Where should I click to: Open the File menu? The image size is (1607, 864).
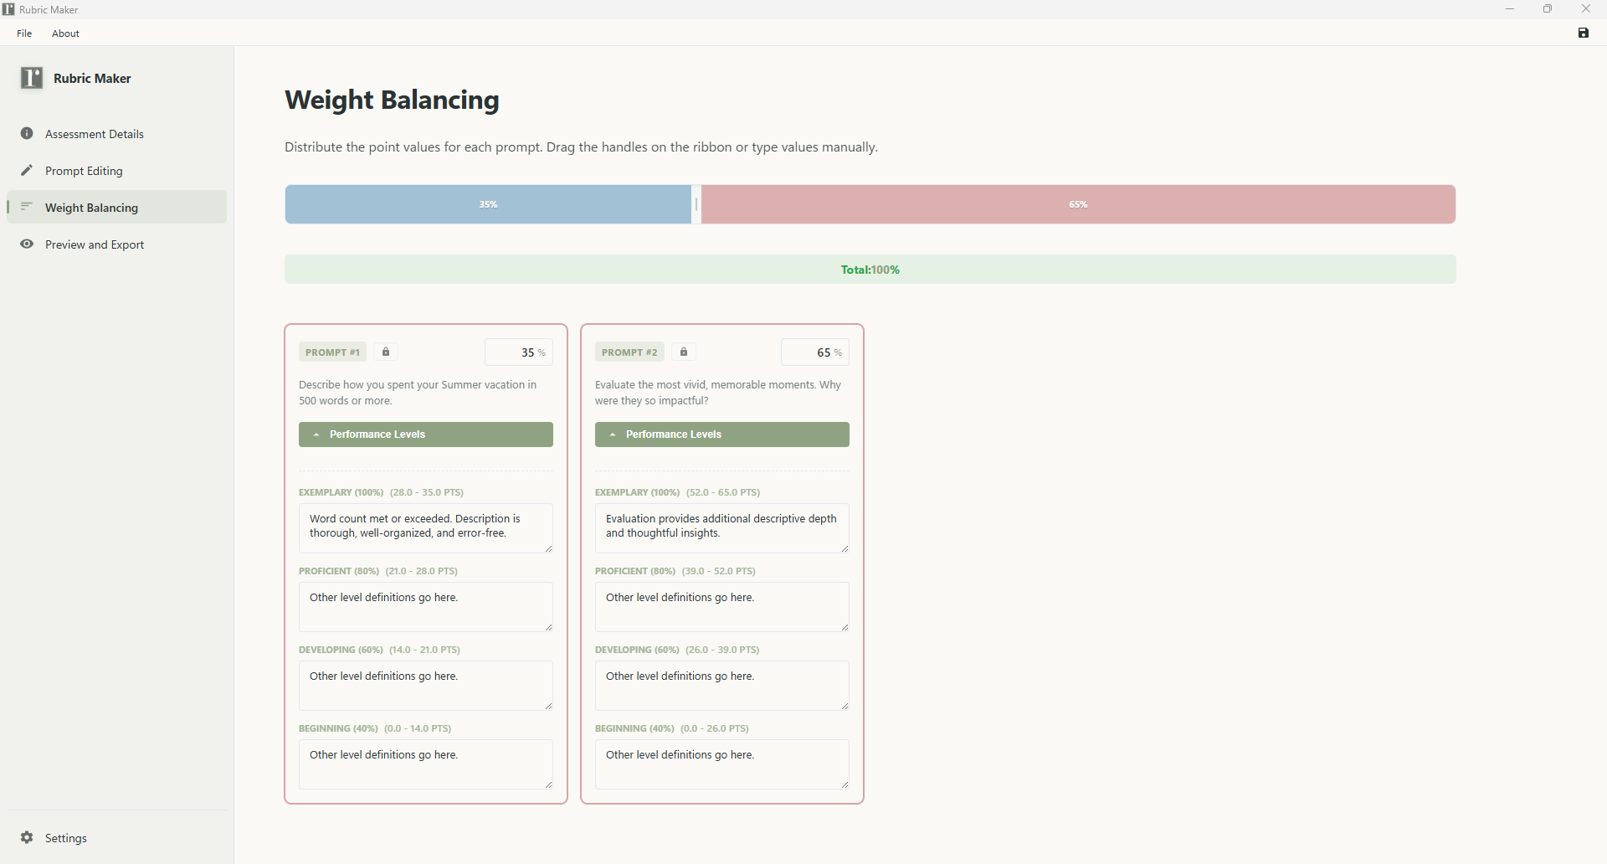click(24, 33)
